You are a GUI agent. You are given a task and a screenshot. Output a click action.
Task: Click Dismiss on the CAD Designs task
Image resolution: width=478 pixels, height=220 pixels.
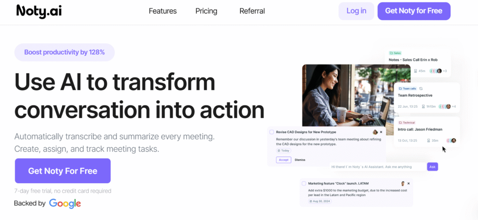click(x=300, y=160)
